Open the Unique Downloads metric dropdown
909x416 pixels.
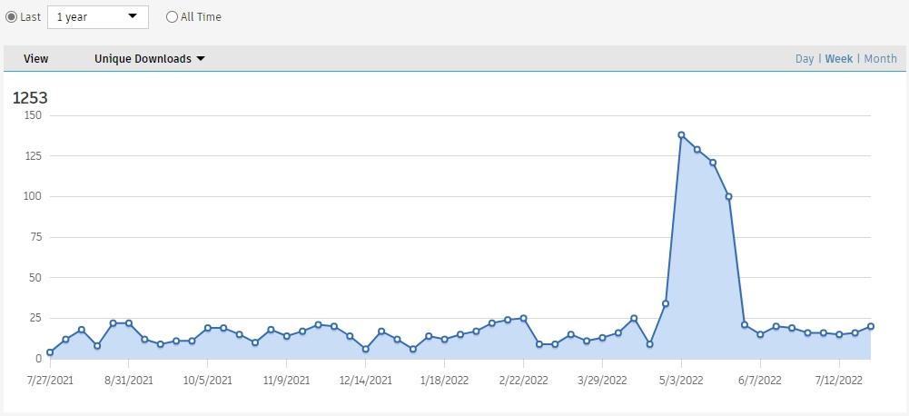coord(150,59)
